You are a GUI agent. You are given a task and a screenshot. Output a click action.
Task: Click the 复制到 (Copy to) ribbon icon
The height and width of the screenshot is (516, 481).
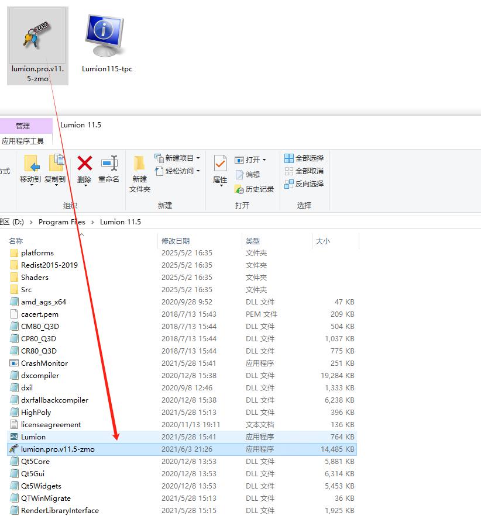[57, 163]
